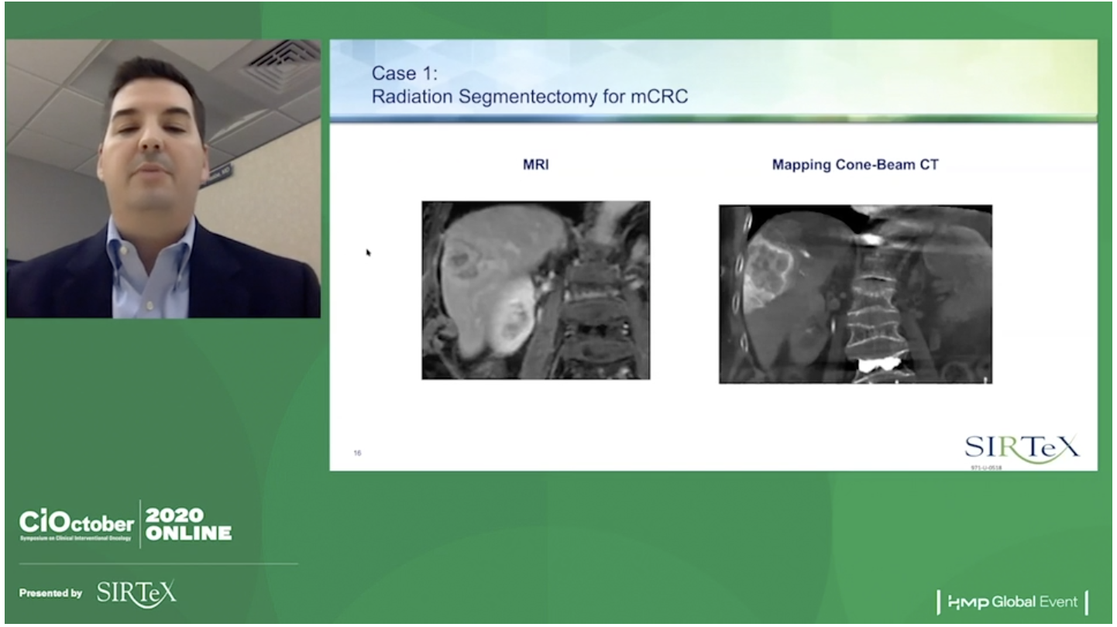Click the Mapping Cone-Beam CT heading
The width and height of the screenshot is (1117, 627).
854,165
